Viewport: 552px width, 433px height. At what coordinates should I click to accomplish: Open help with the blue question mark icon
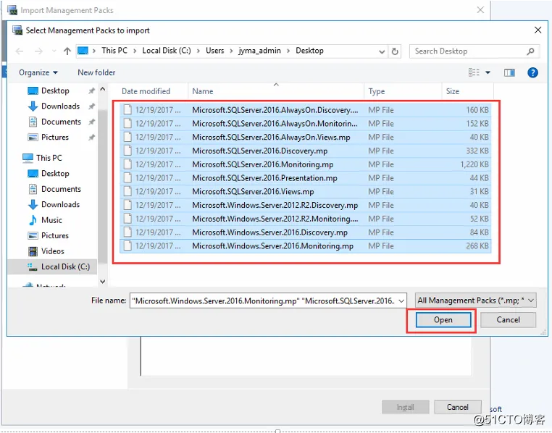click(532, 72)
